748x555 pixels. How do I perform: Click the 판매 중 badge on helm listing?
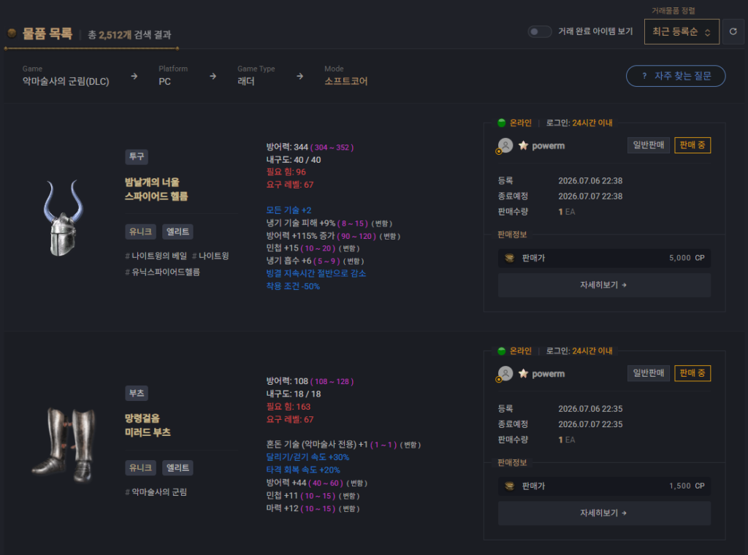[692, 145]
